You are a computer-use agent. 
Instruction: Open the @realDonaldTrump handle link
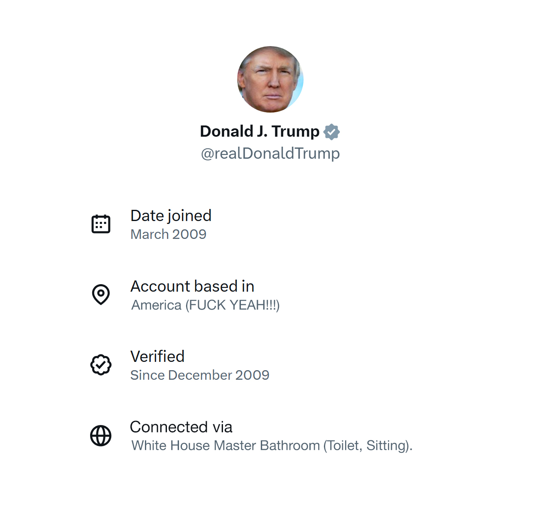tap(270, 153)
